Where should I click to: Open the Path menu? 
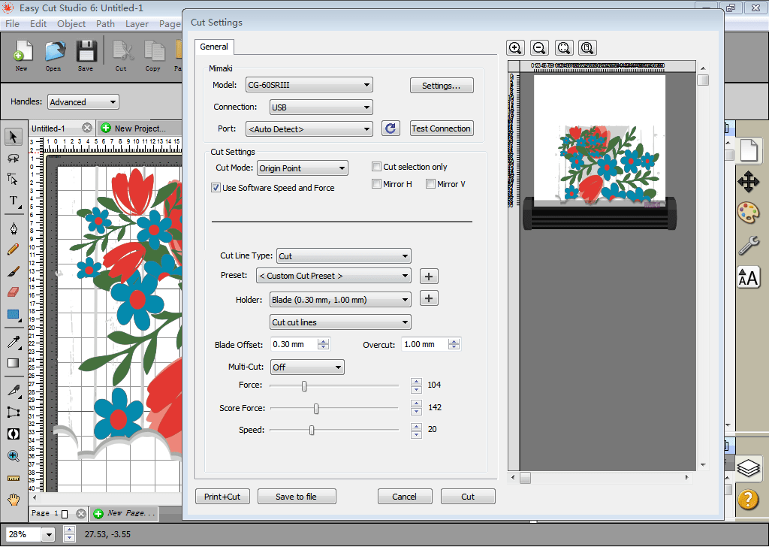105,23
